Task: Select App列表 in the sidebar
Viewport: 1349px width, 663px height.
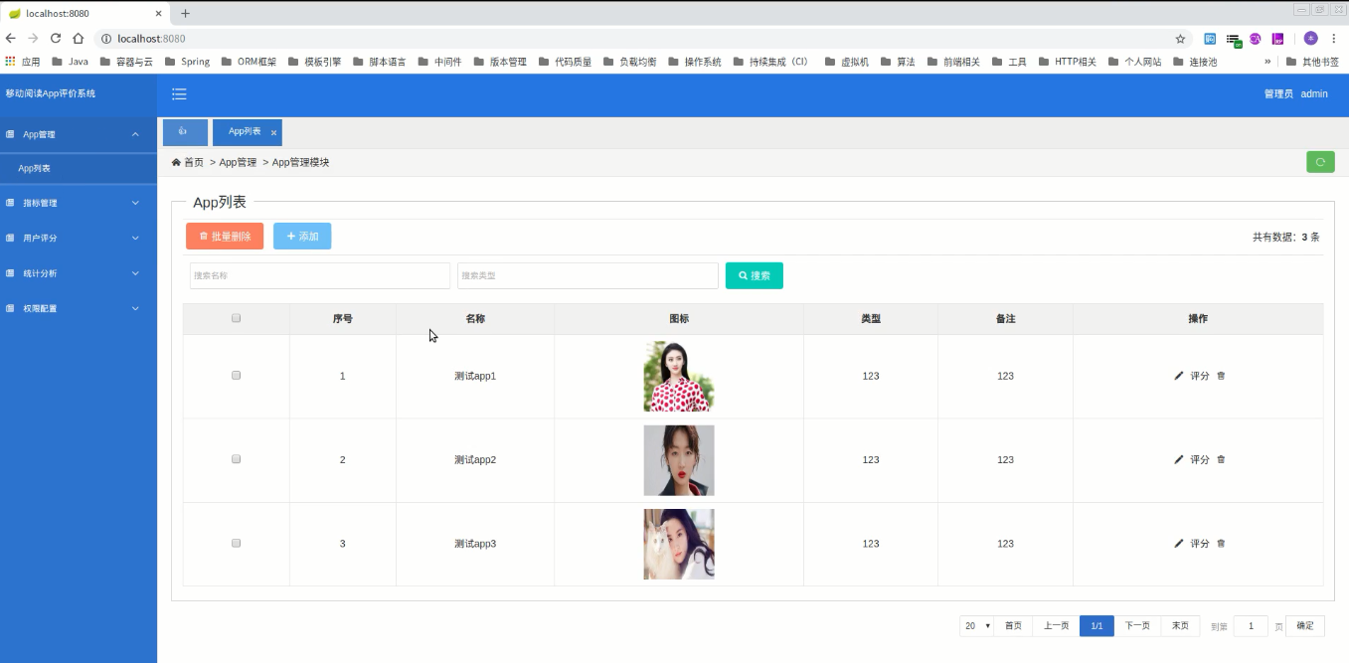Action: pos(79,169)
